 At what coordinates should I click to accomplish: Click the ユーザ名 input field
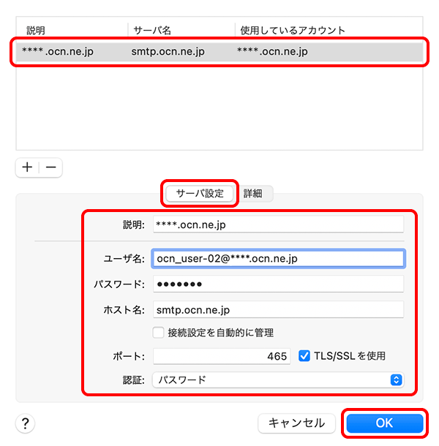tap(278, 258)
